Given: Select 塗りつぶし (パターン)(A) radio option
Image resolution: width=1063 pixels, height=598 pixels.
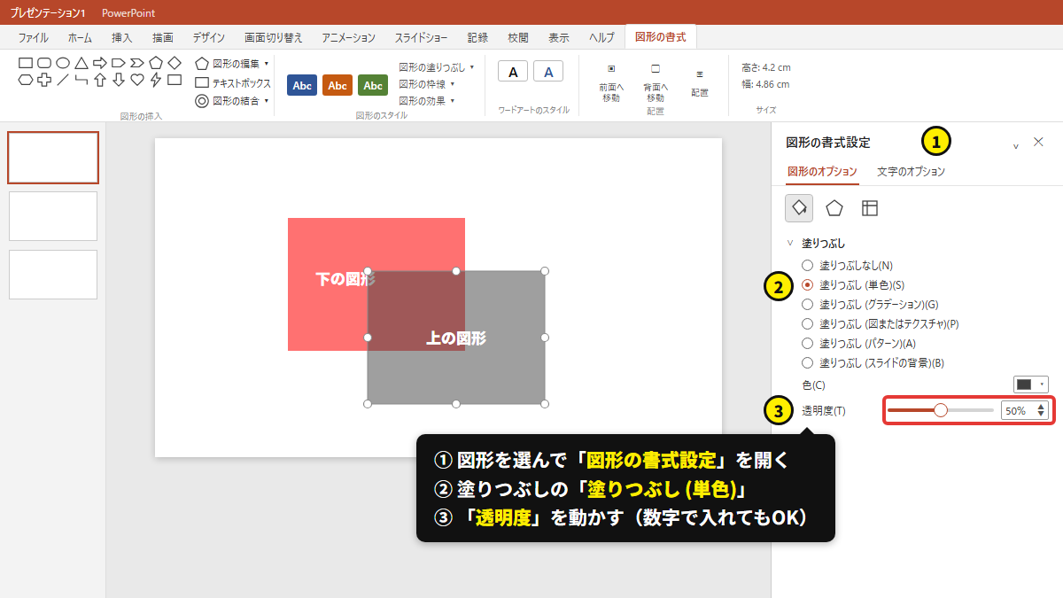Looking at the screenshot, I should click(858, 344).
